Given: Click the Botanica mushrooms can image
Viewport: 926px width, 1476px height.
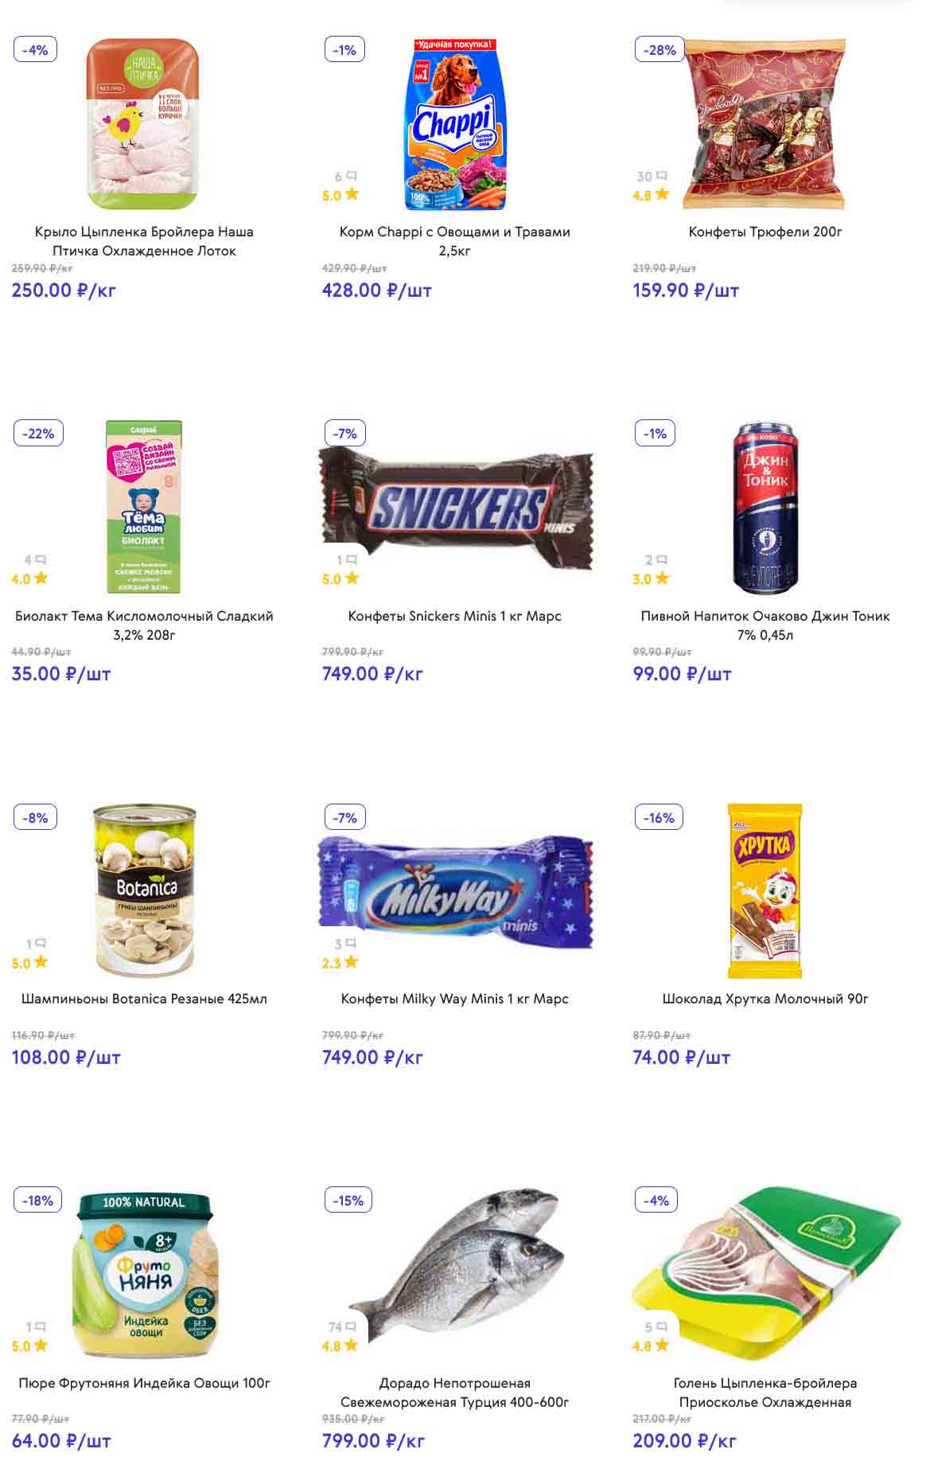Looking at the screenshot, I should pyautogui.click(x=145, y=890).
